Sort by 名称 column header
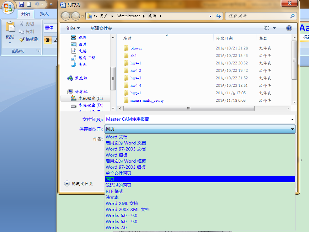The height and width of the screenshot is (232, 309). tap(127, 38)
